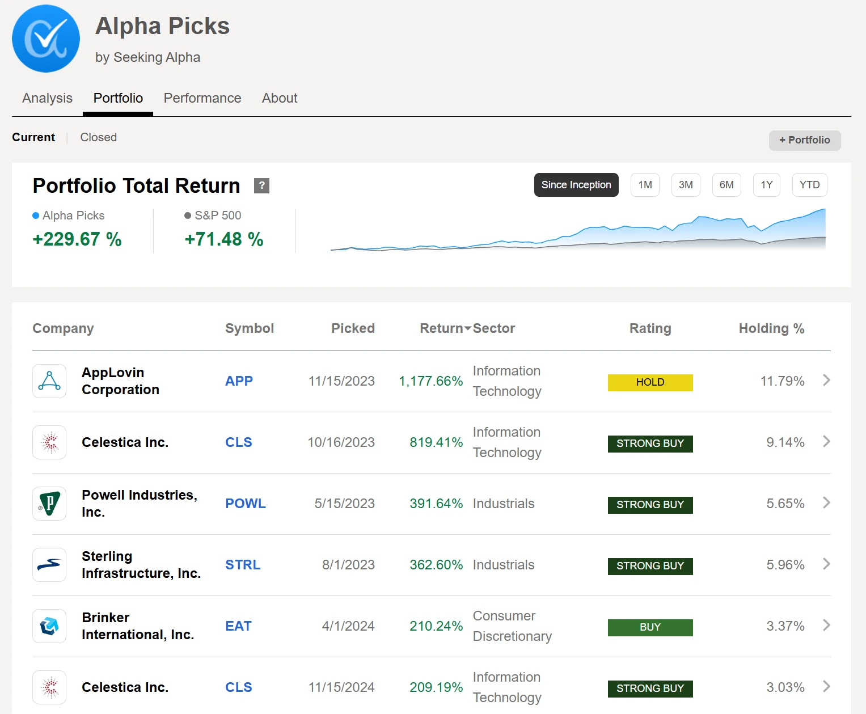Click the Celestica logo in 819.41% row

49,442
